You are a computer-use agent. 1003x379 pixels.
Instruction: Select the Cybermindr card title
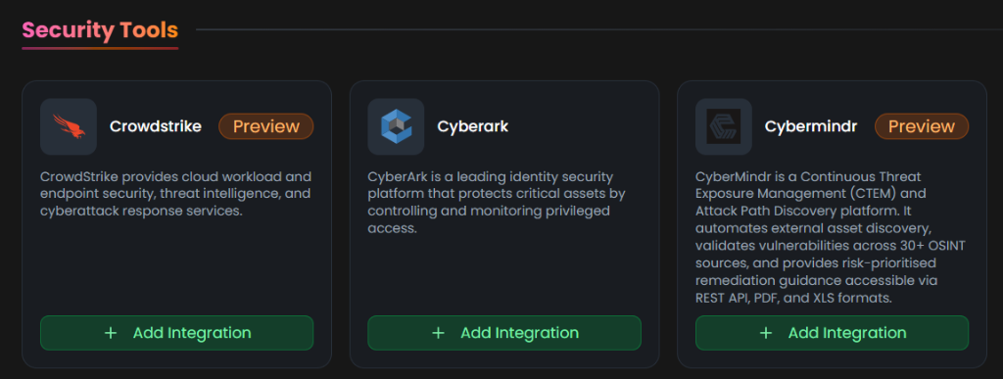pos(810,126)
